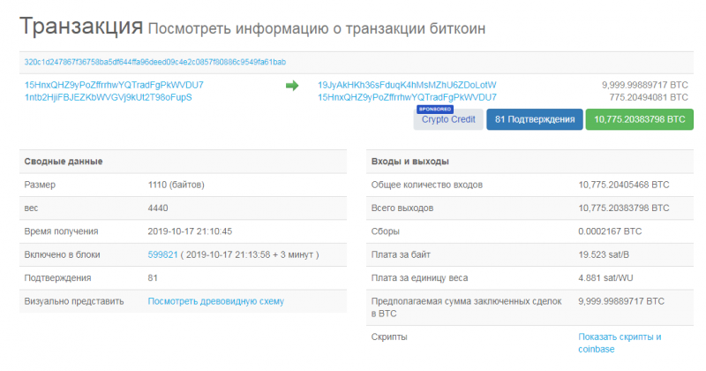Click the blue 81 Подтверждения button
This screenshot has width=706, height=371.
[x=535, y=119]
